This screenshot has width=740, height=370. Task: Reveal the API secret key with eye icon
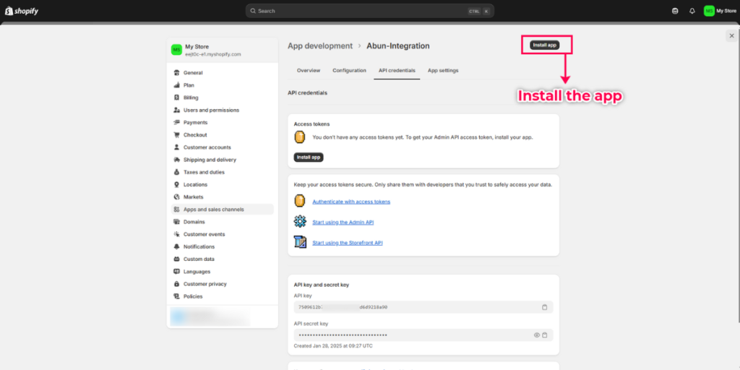pyautogui.click(x=537, y=335)
